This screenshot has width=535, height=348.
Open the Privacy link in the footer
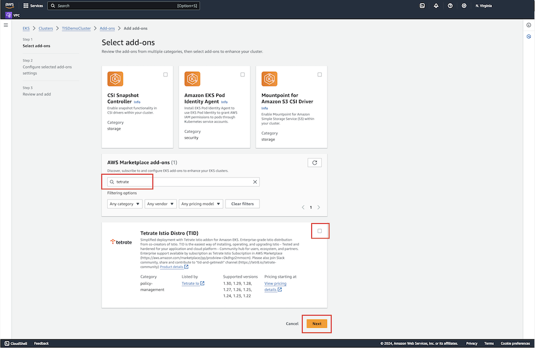coord(472,343)
